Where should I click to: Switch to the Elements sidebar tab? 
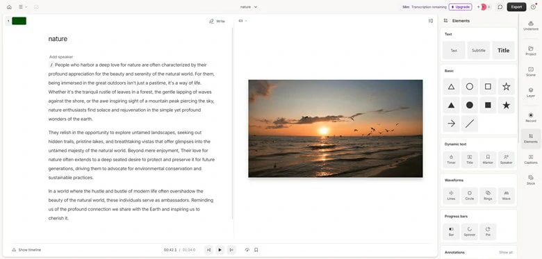[531, 138]
